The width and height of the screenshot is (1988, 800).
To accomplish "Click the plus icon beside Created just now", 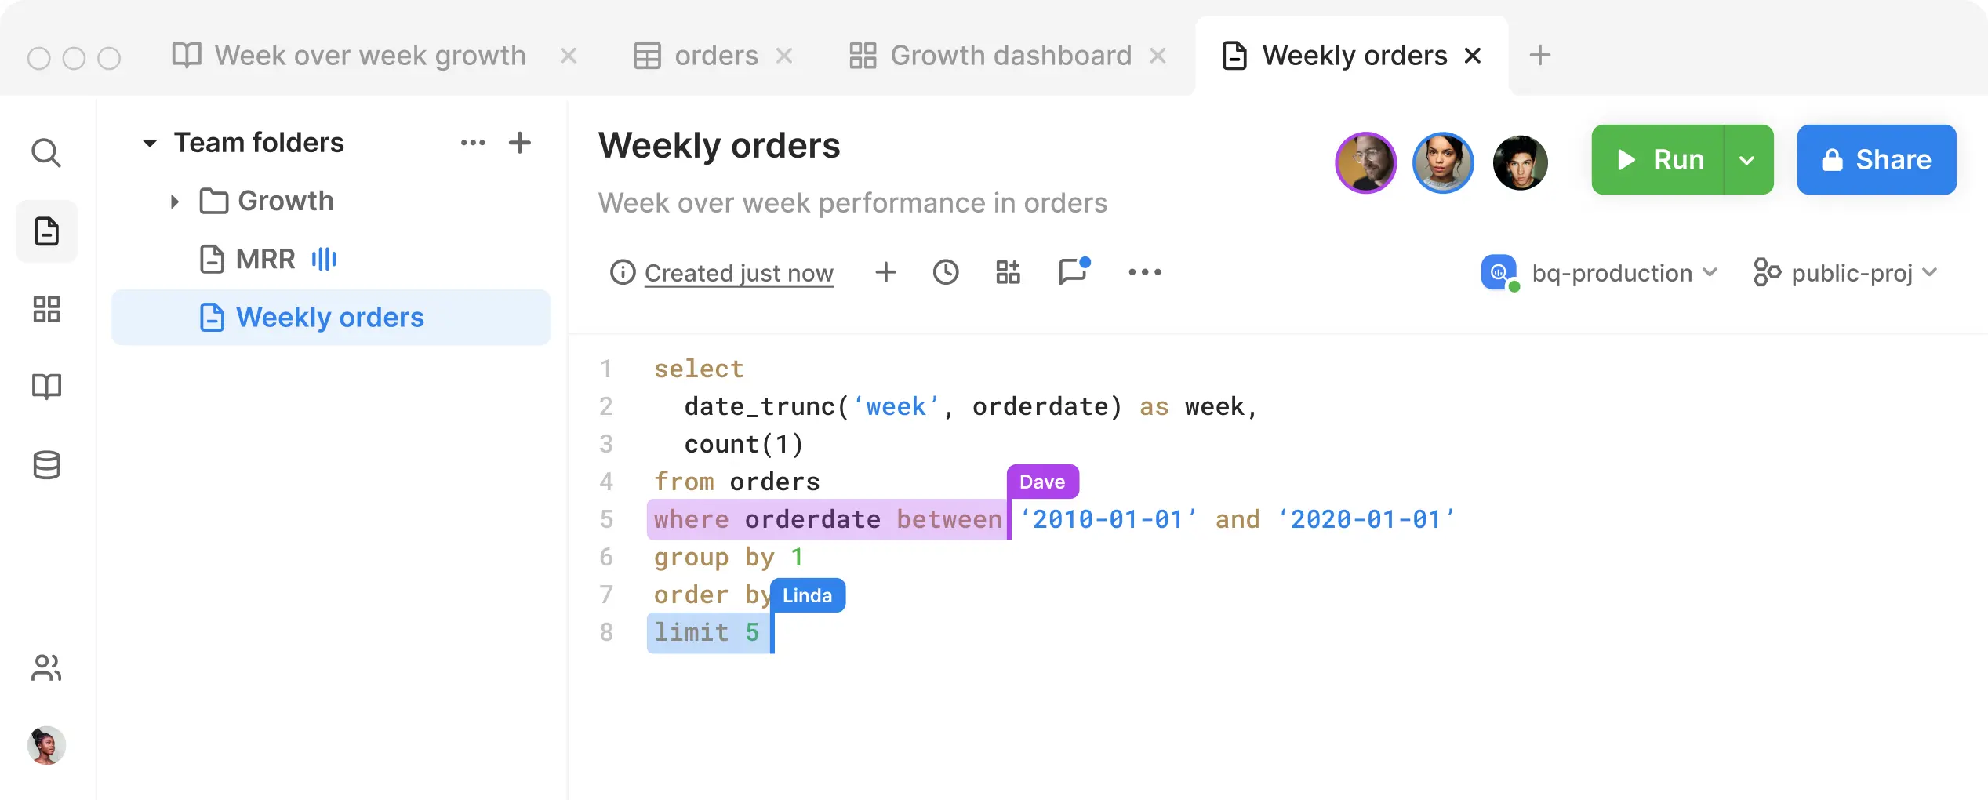I will [885, 272].
